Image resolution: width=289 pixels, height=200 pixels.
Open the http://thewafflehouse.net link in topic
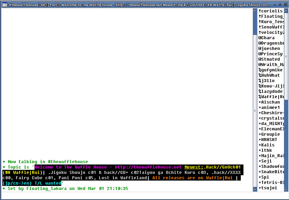click(148, 167)
